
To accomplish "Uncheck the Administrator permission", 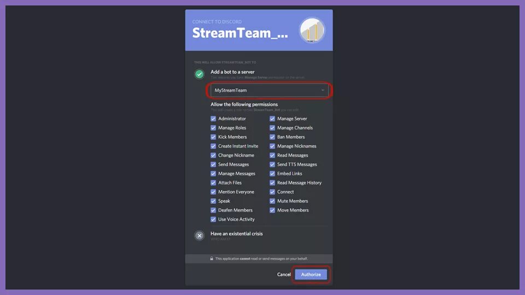I will (x=213, y=119).
